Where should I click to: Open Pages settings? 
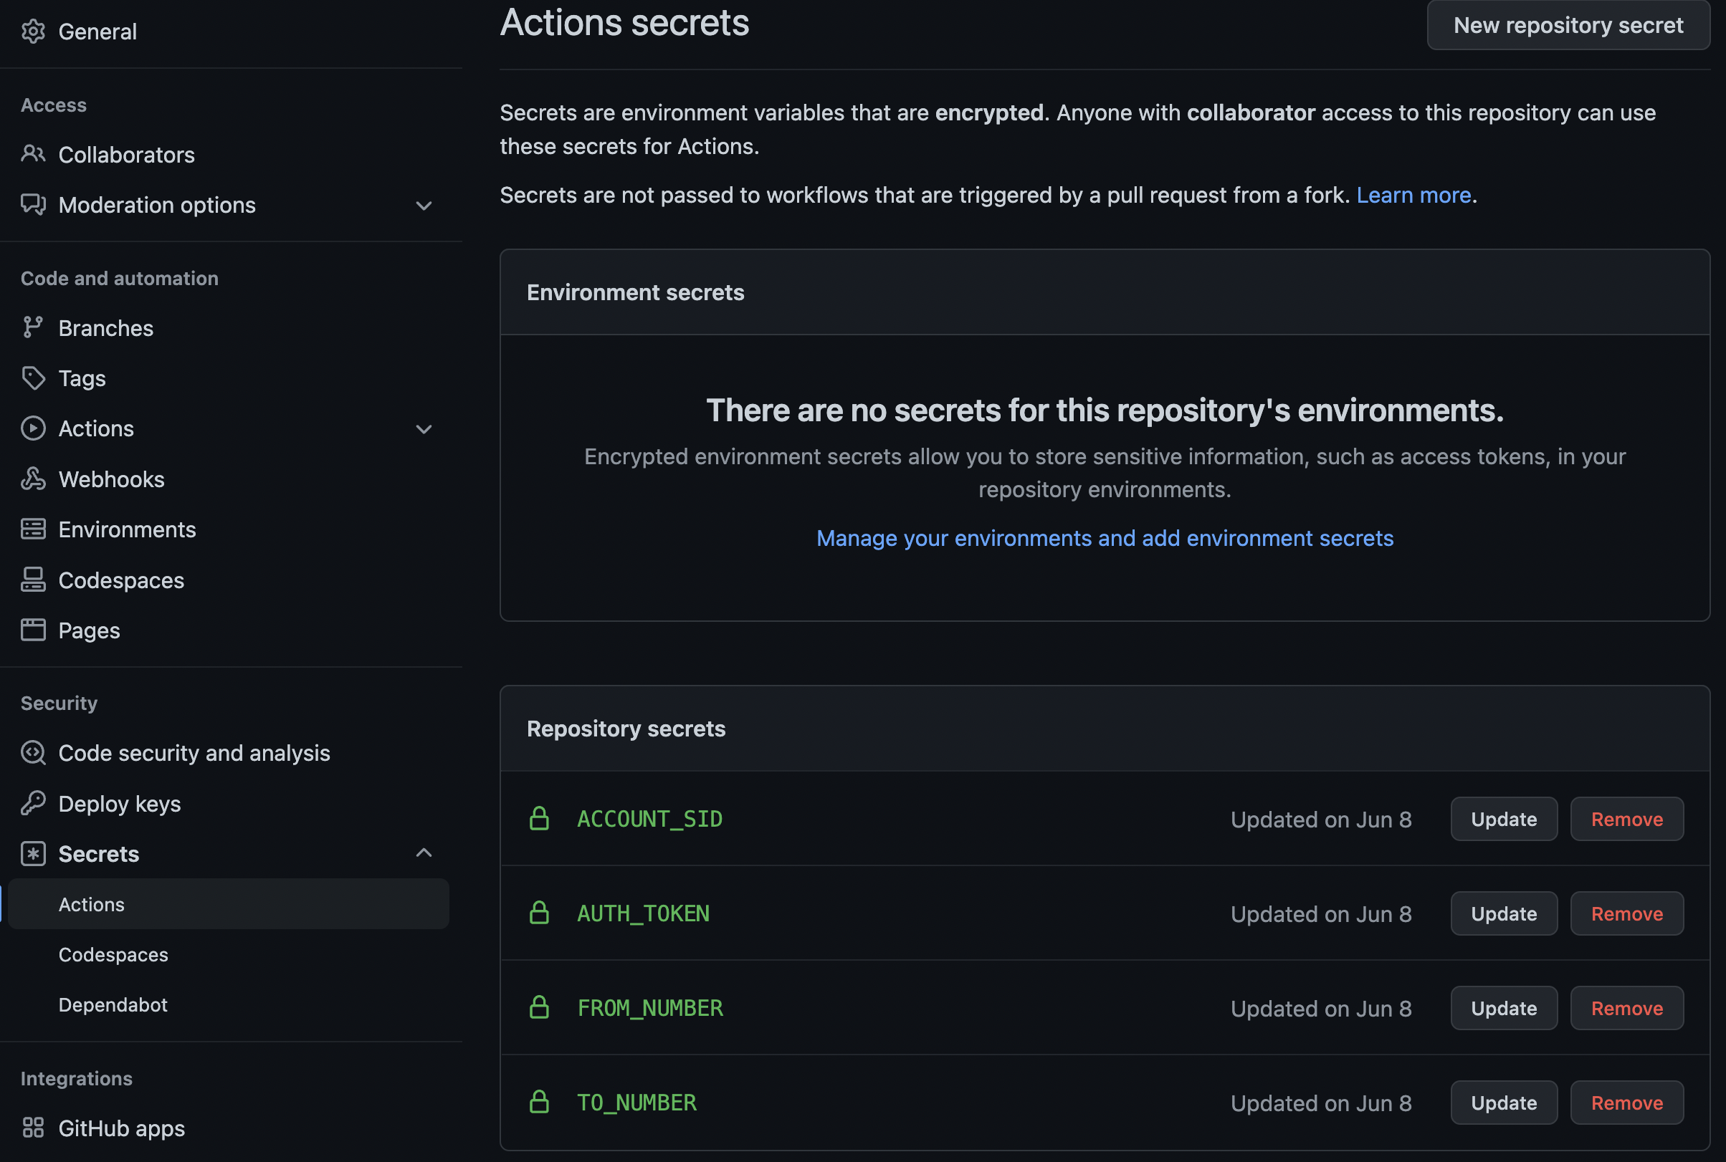89,630
